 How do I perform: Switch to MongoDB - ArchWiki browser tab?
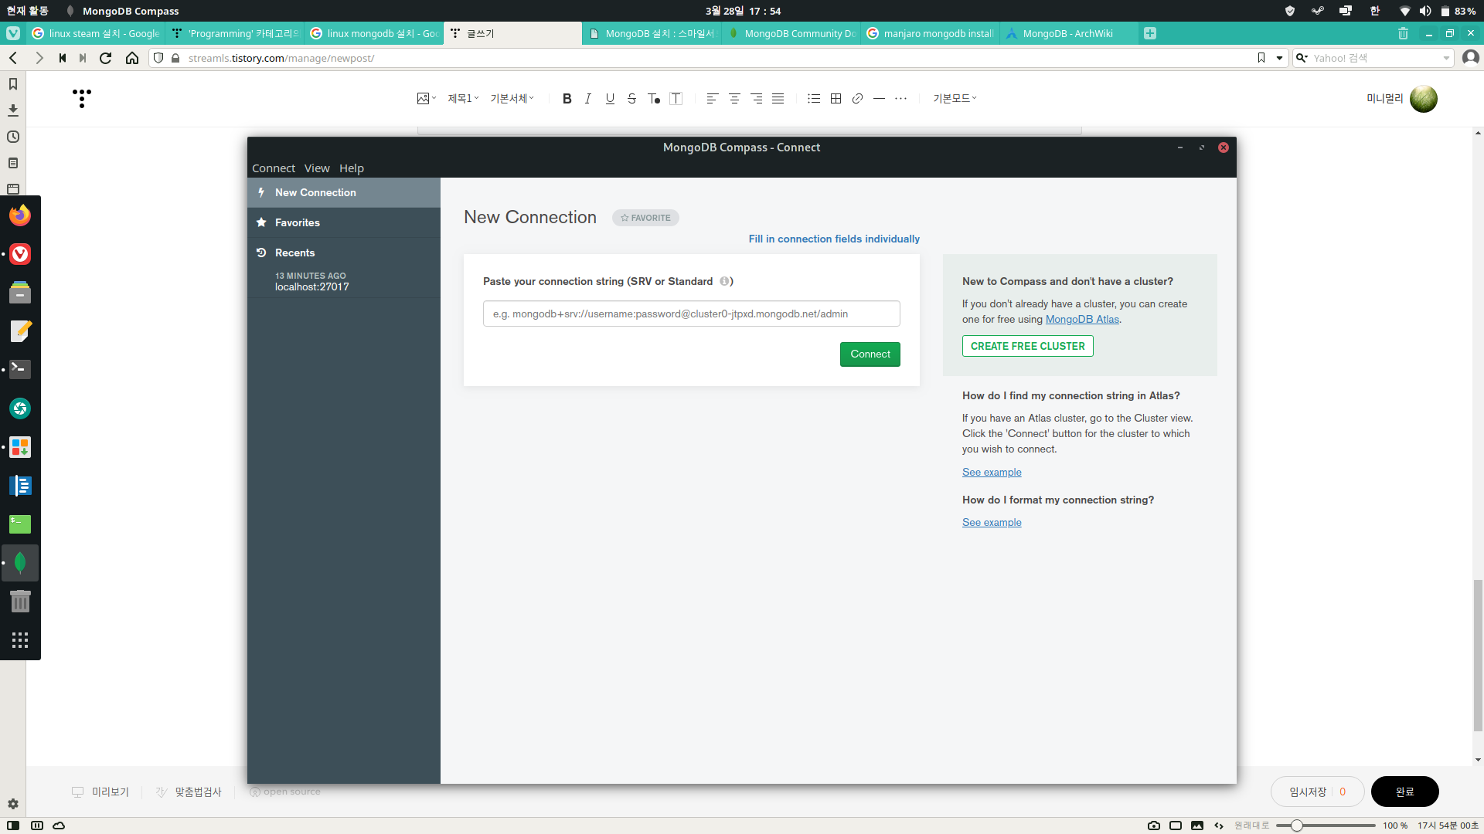[1067, 33]
